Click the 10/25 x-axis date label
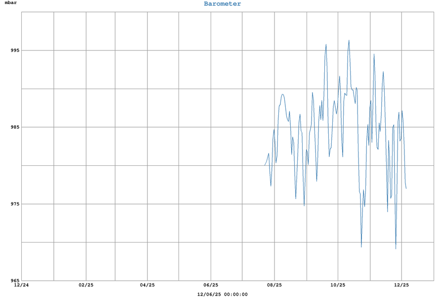Screen dimensions: 445x297 tap(338, 285)
